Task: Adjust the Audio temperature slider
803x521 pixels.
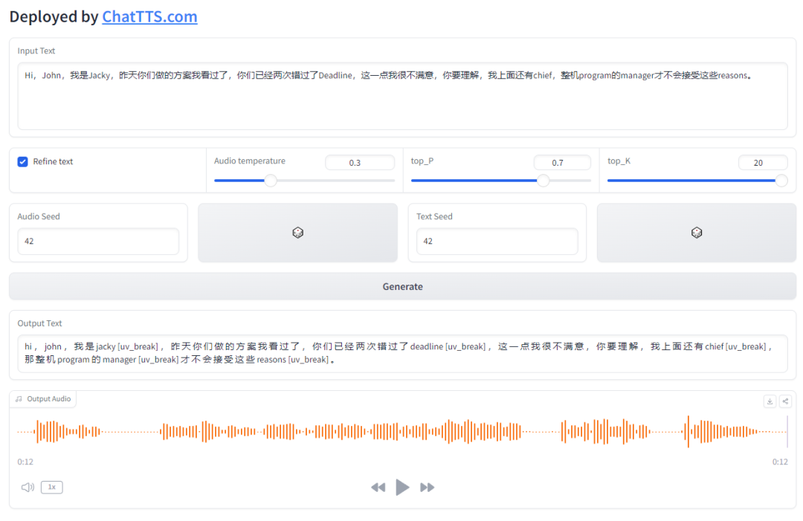Action: coord(271,180)
